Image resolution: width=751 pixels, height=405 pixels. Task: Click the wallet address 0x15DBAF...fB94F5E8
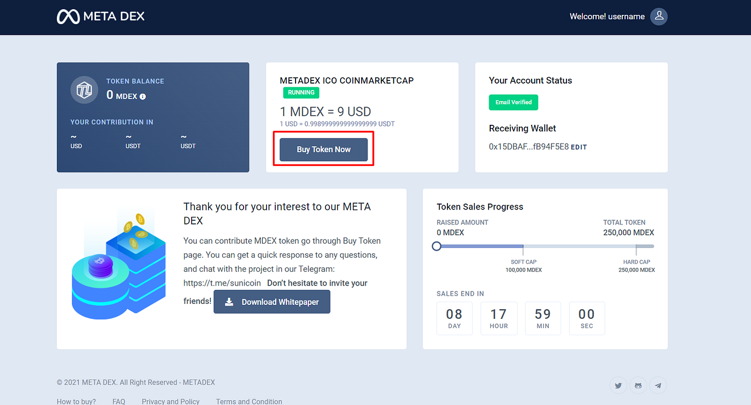click(x=529, y=146)
